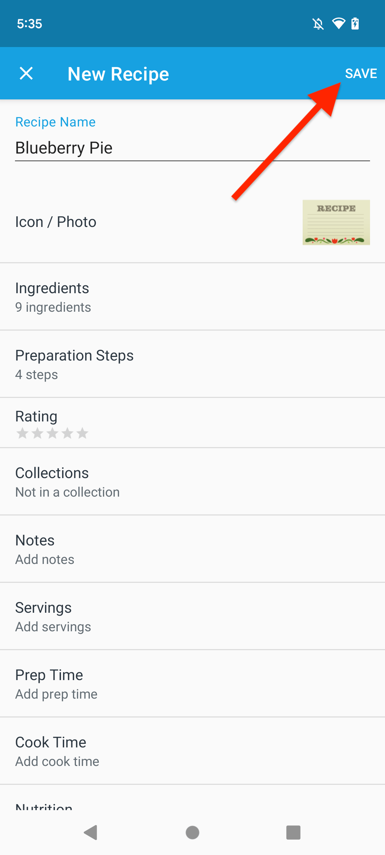Open recent apps with square button
385x855 pixels.
293,833
